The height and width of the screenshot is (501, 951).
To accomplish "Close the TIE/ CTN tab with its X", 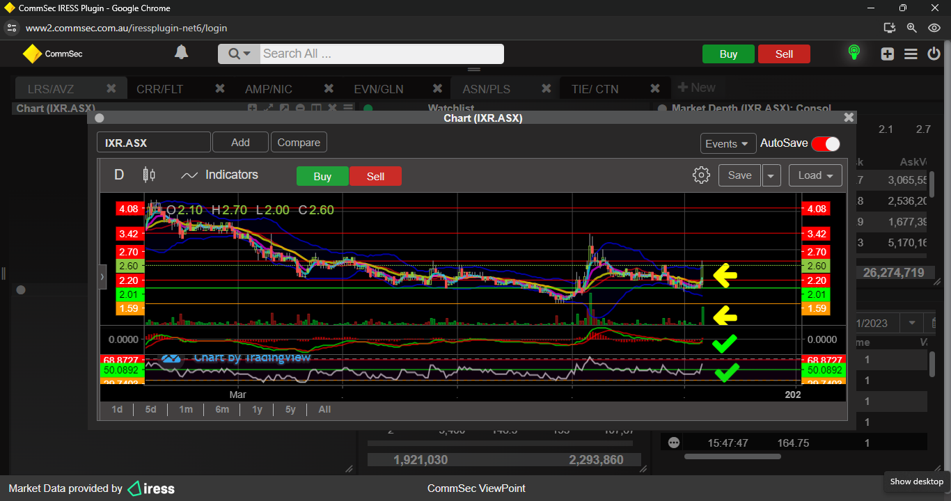I will coord(655,88).
